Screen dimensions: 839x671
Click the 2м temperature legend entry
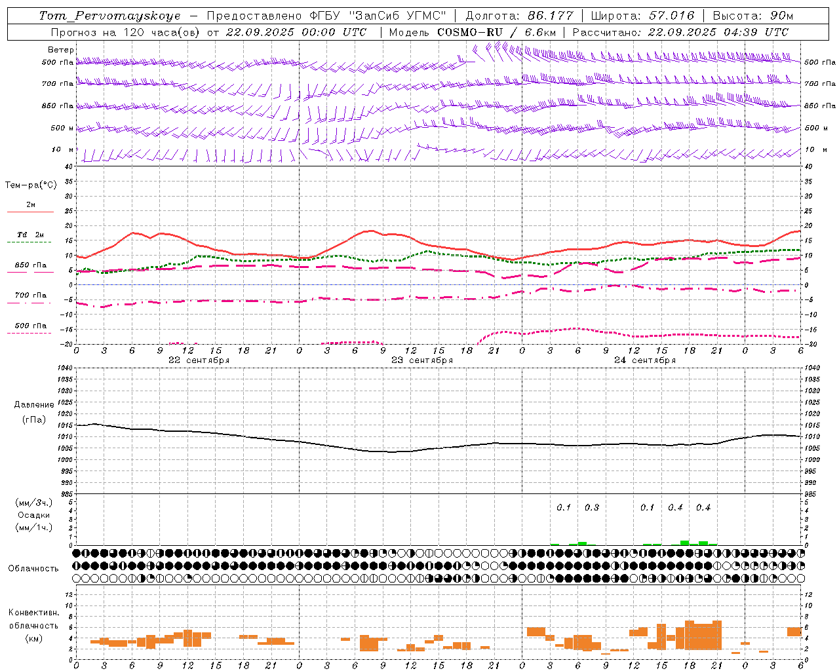pyautogui.click(x=31, y=205)
